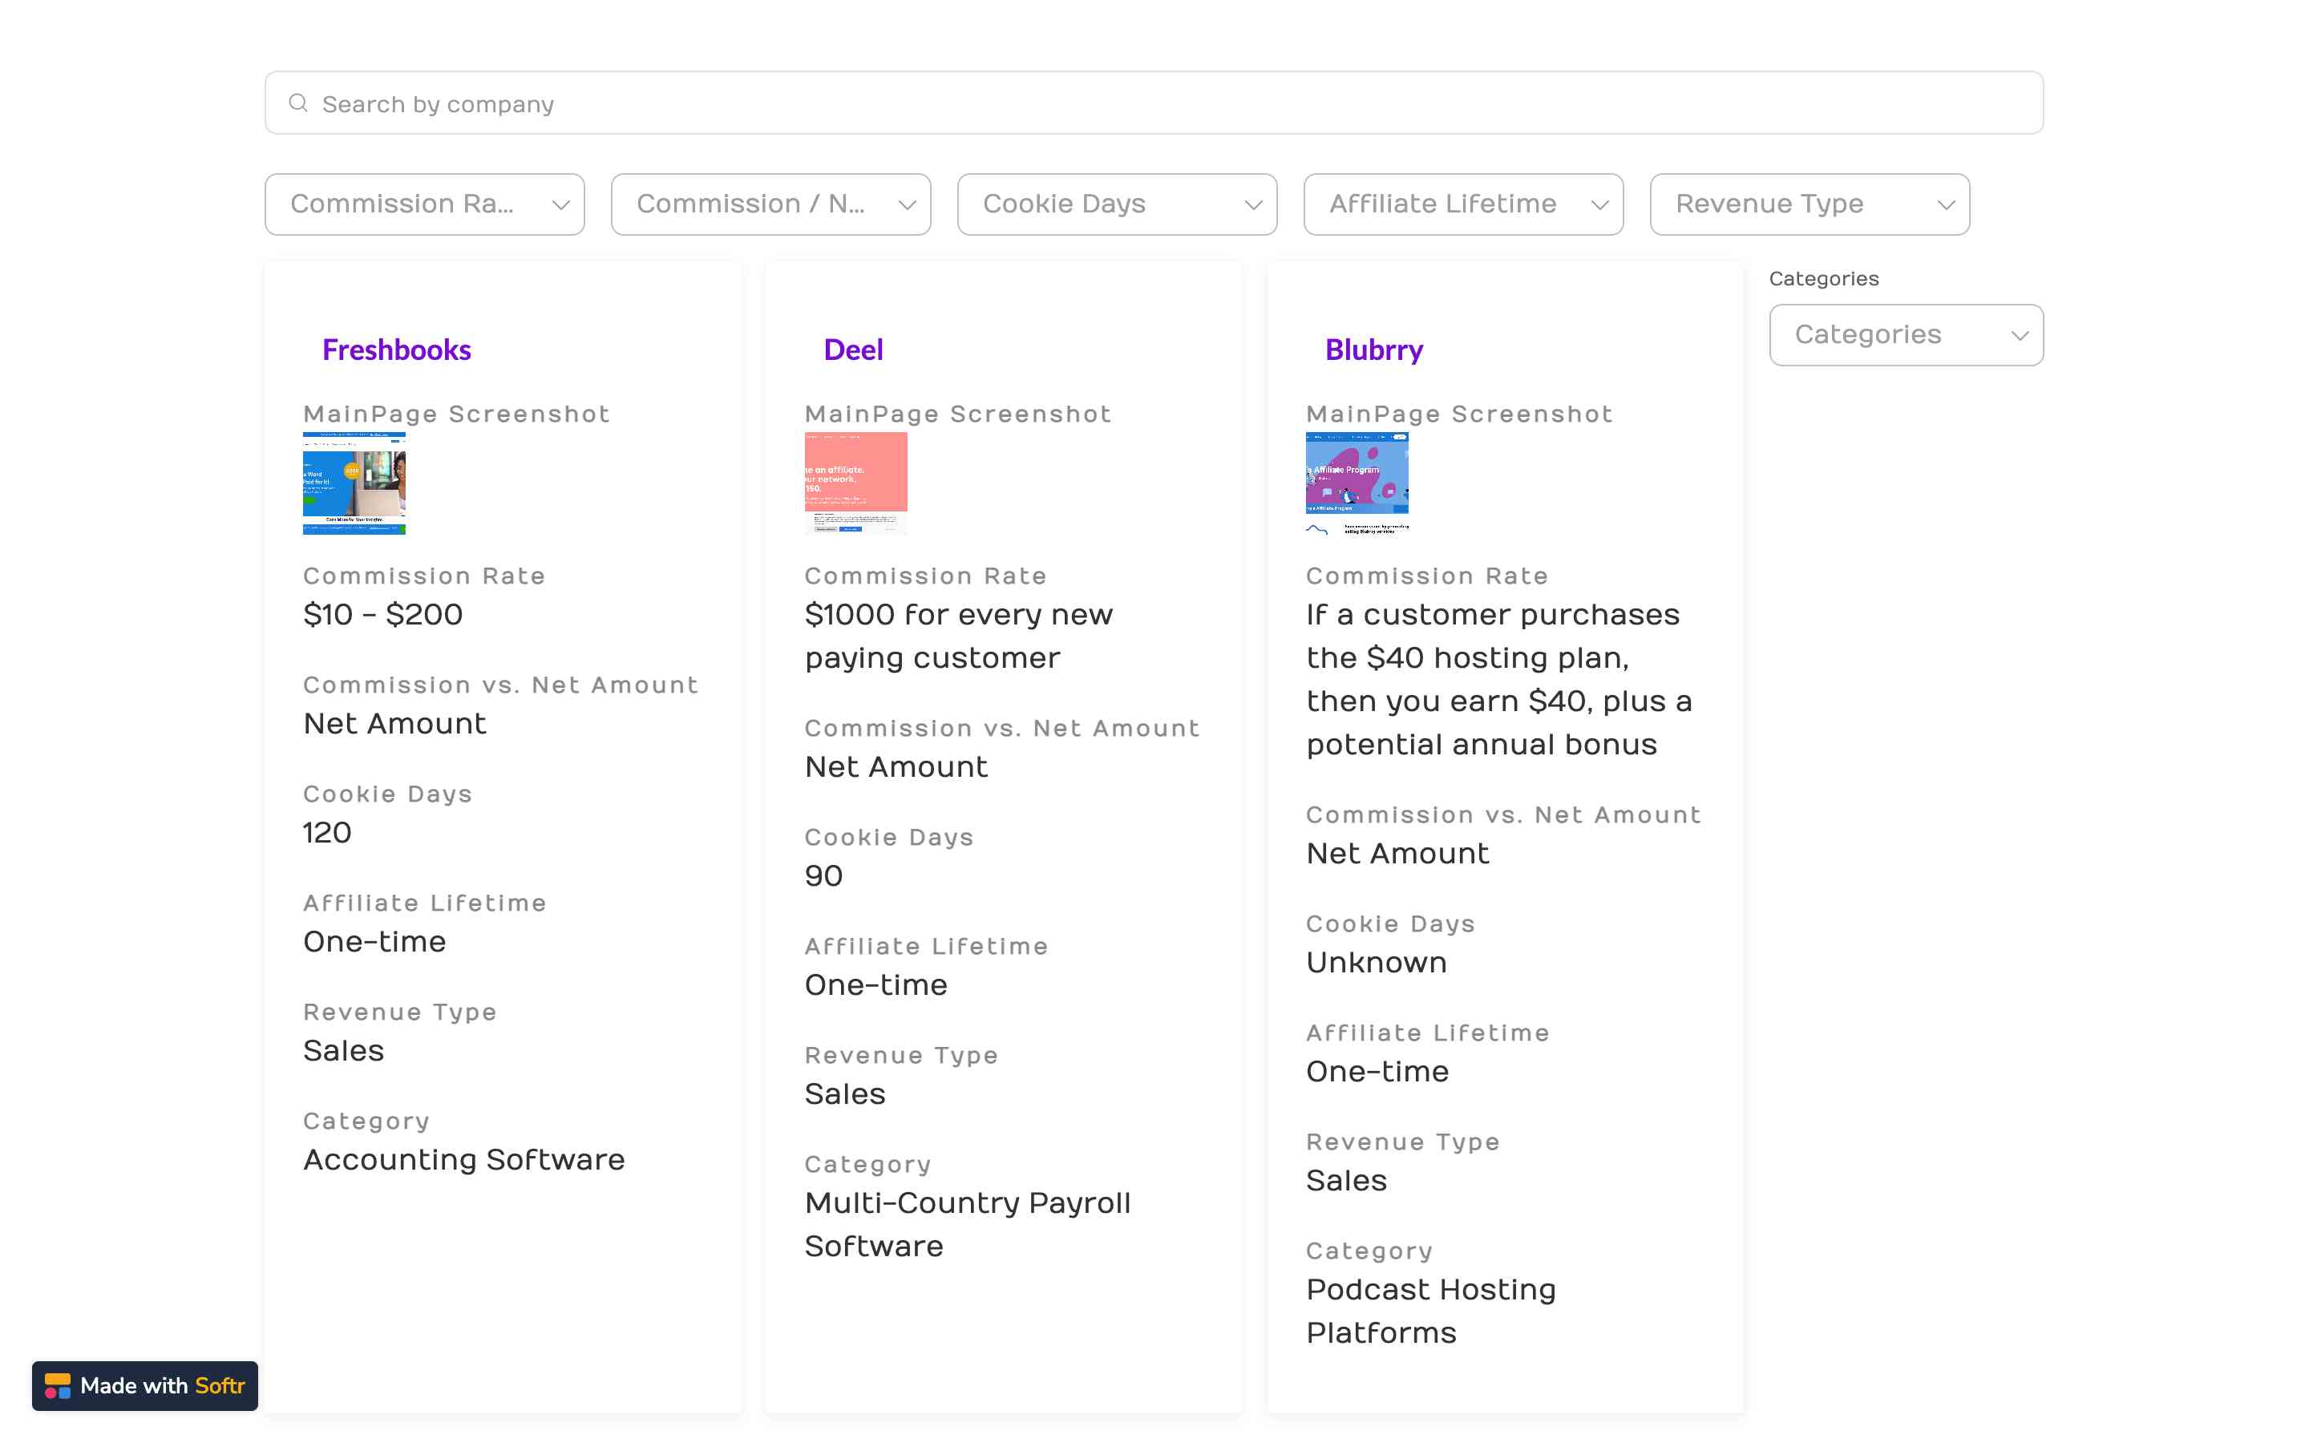Open the Revenue Type filter
2309x1443 pixels.
click(1809, 204)
